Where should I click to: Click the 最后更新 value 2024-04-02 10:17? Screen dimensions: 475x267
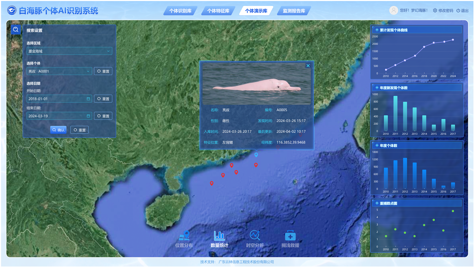tap(291, 132)
